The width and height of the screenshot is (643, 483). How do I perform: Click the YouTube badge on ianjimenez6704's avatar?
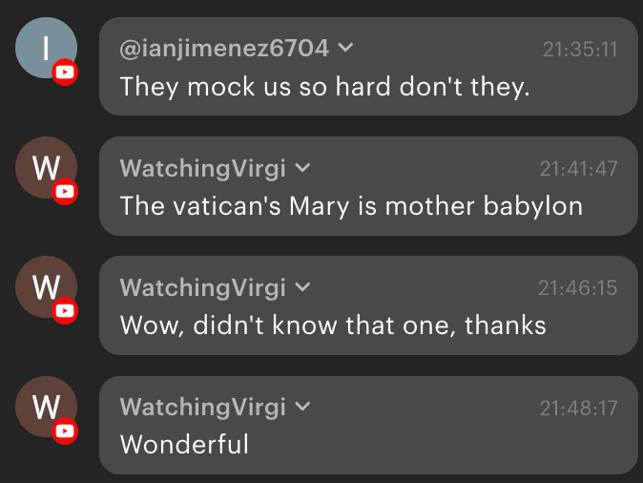tap(65, 73)
